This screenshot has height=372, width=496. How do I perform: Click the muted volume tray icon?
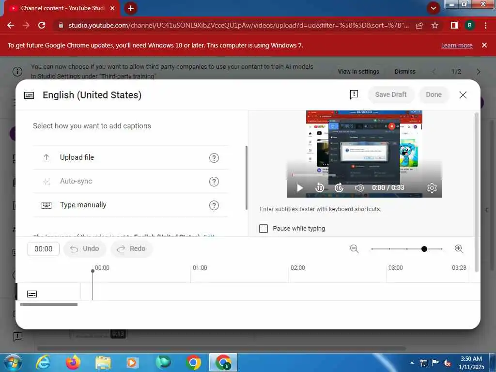tap(447, 363)
